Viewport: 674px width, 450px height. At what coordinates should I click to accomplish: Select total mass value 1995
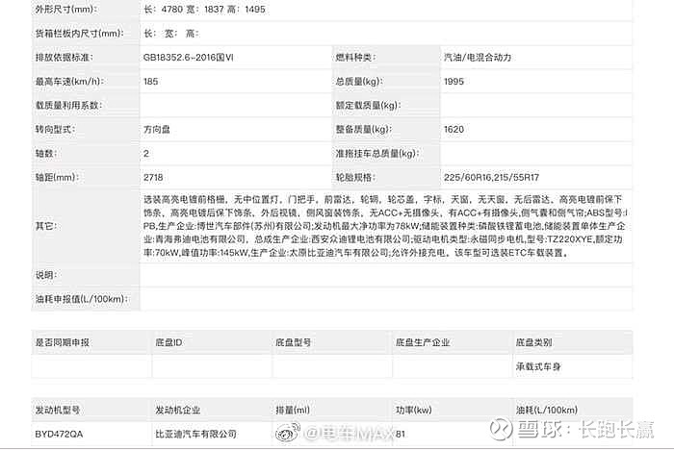pos(454,81)
